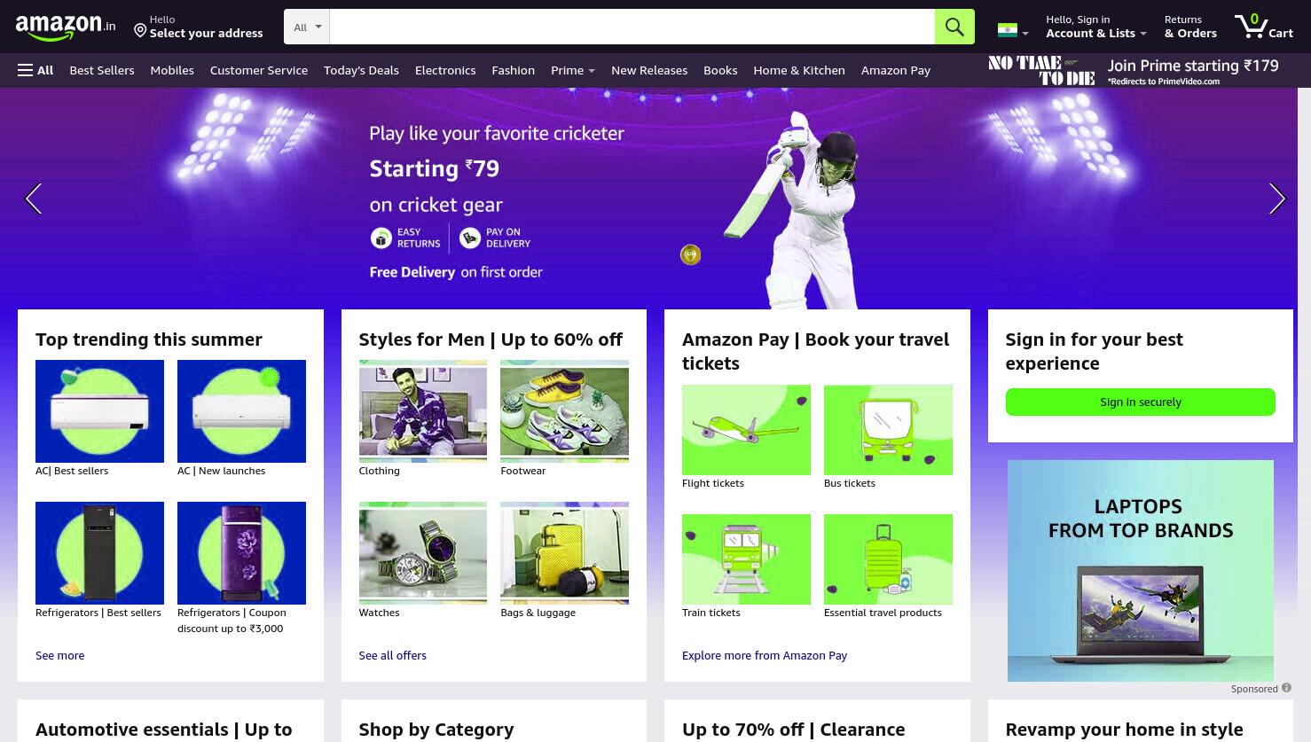Click Returns & Orders link
This screenshot has width=1311, height=742.
(1190, 27)
